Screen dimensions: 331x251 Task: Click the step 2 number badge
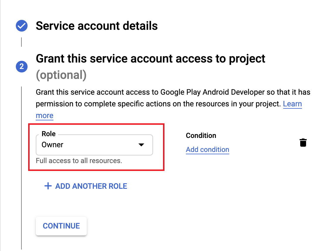coord(21,67)
